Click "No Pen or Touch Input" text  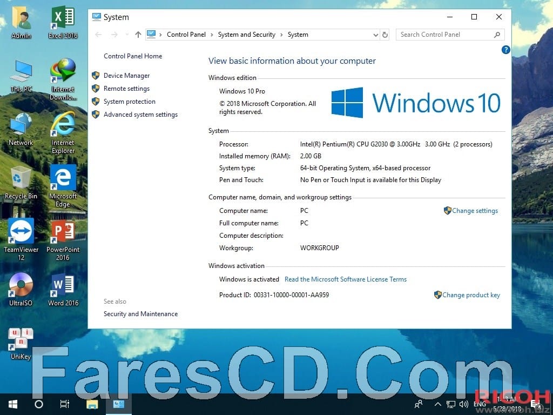370,180
